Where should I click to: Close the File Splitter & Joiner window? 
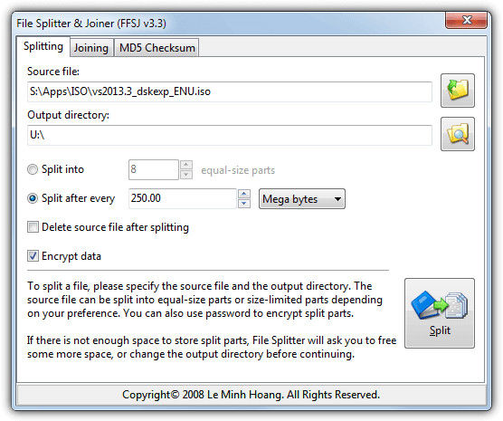[x=467, y=20]
